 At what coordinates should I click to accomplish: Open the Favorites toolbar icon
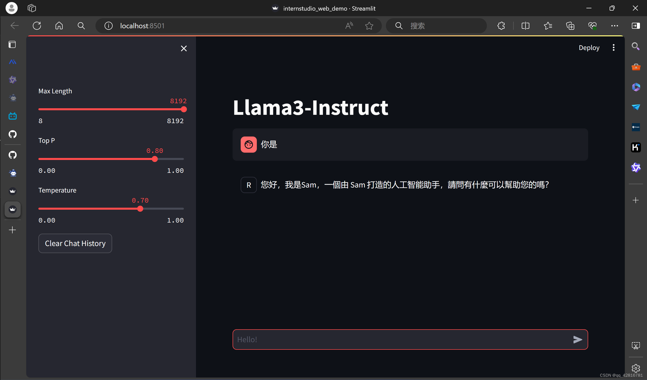548,26
